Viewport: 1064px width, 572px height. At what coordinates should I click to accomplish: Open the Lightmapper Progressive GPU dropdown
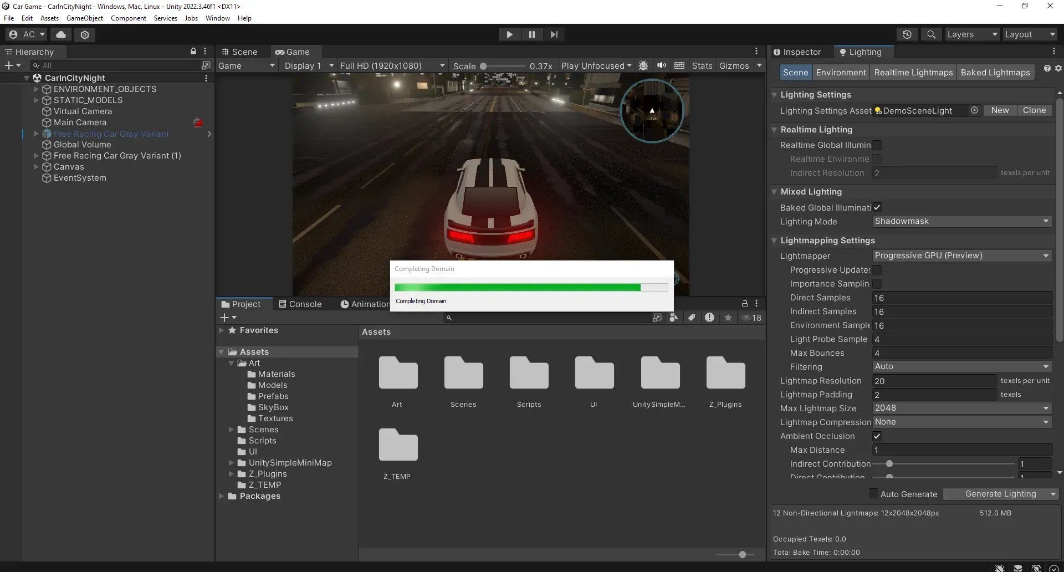[962, 256]
